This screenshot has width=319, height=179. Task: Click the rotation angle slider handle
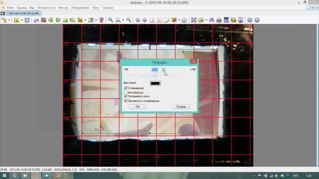[x=156, y=75]
